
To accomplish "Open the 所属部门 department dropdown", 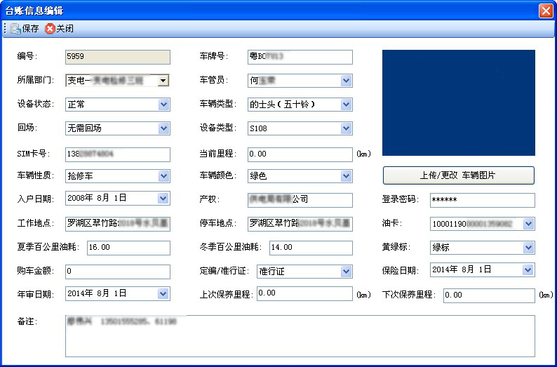I will pos(163,81).
